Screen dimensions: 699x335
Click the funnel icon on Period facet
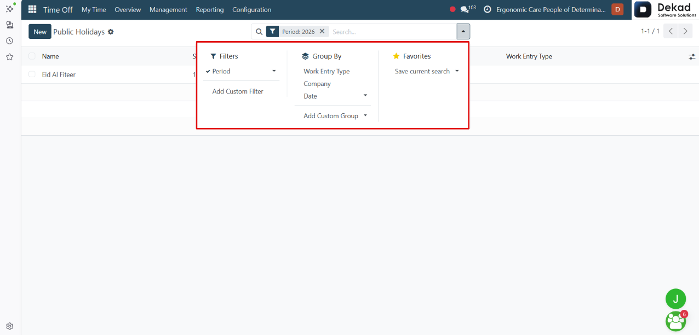click(x=273, y=32)
